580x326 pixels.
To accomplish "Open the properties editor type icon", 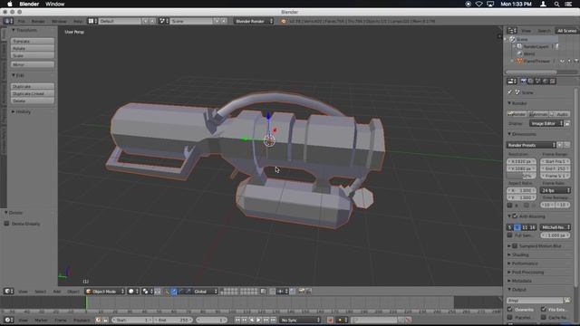I will click(512, 81).
